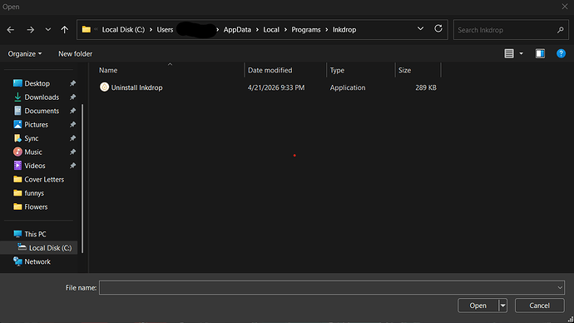Open Videos in the sidebar
574x323 pixels.
pyautogui.click(x=35, y=166)
